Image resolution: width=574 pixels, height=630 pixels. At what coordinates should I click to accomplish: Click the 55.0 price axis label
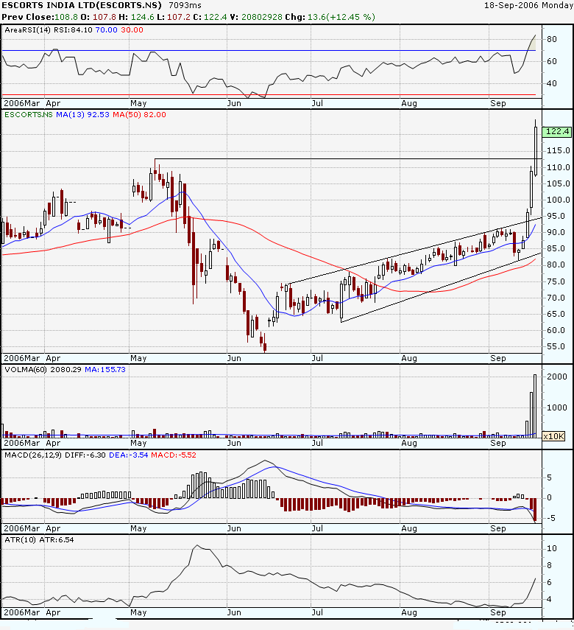[x=556, y=346]
